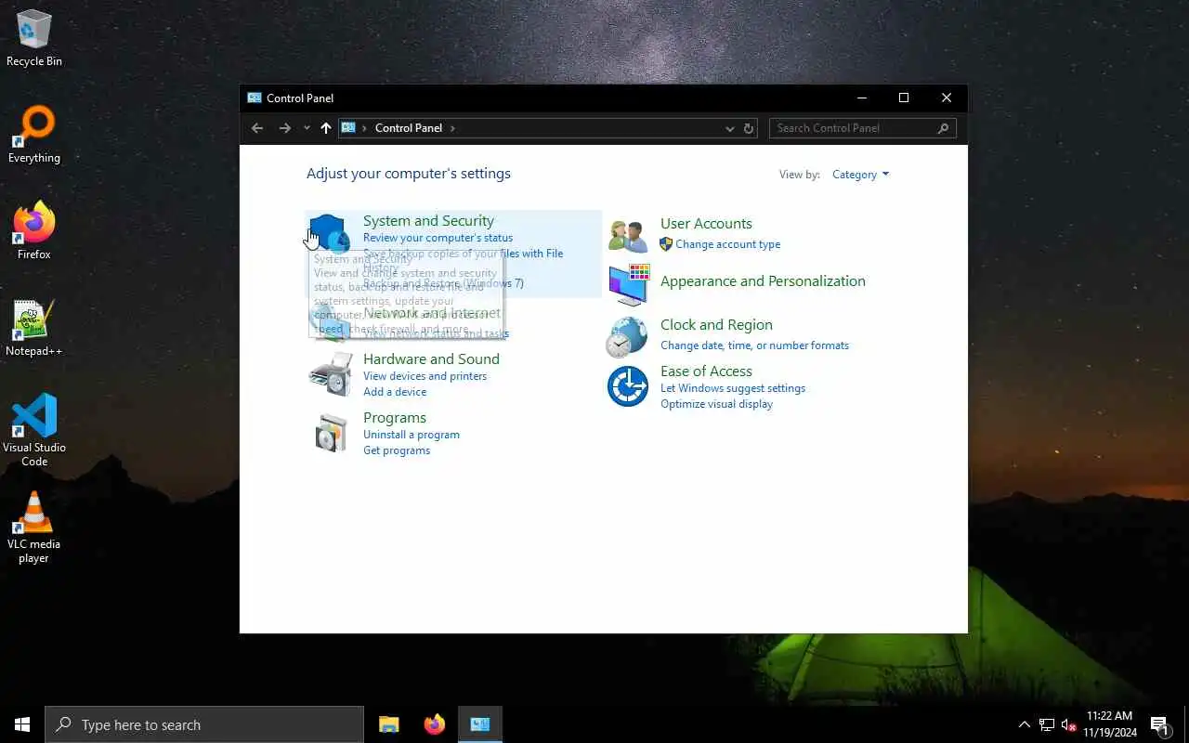The width and height of the screenshot is (1189, 743).
Task: Open Appearance and Personalization monitor icon
Action: coord(628,284)
